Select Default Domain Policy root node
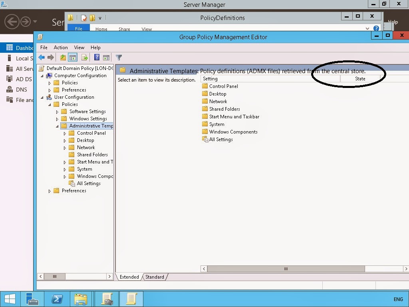The height and width of the screenshot is (307, 409). [x=76, y=68]
